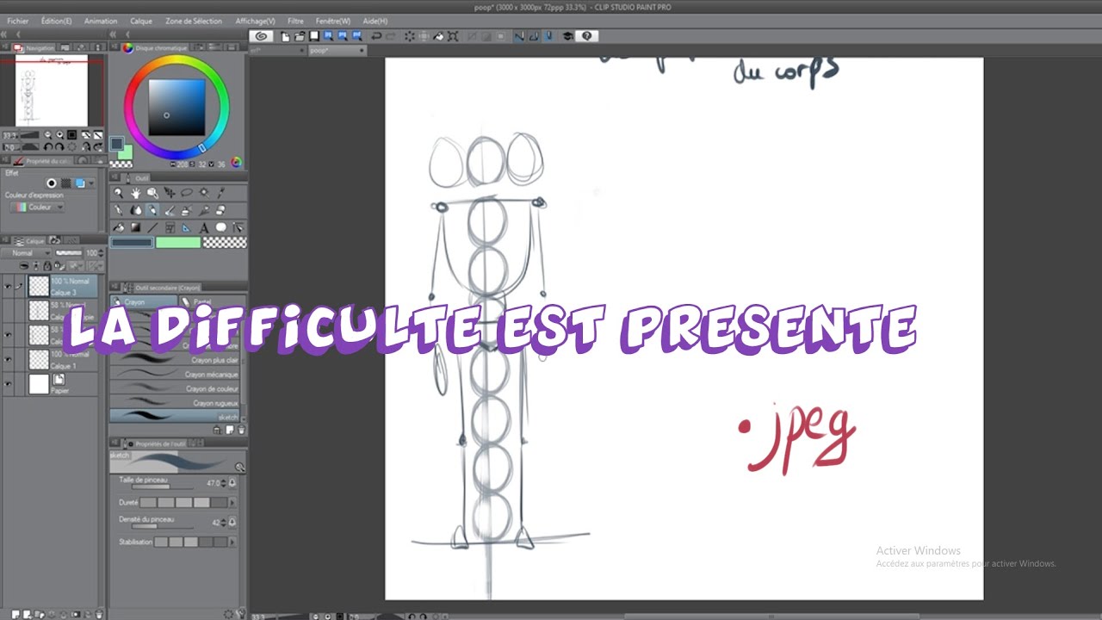
Task: Select the Ruler triangle tool
Action: tap(186, 227)
